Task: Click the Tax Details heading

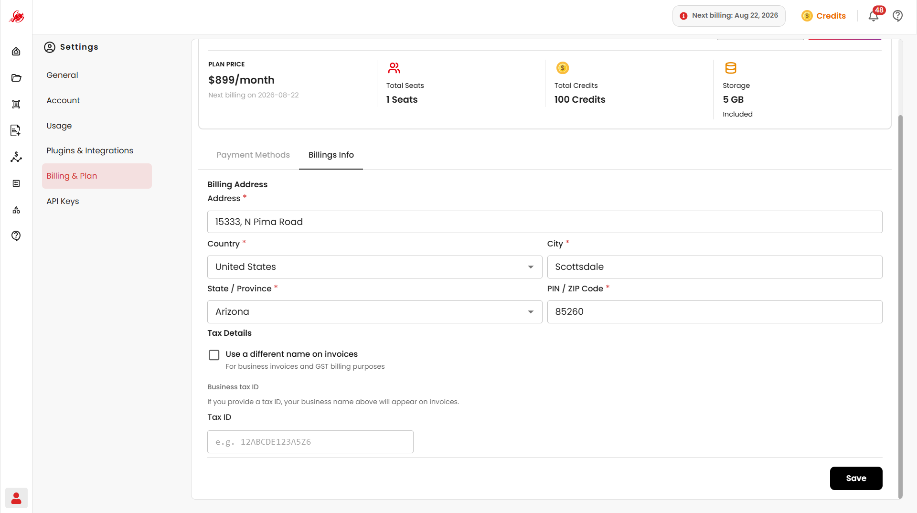Action: coord(229,333)
